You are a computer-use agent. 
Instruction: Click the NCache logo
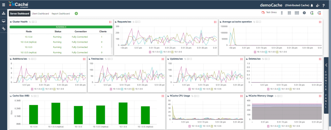(19, 5)
